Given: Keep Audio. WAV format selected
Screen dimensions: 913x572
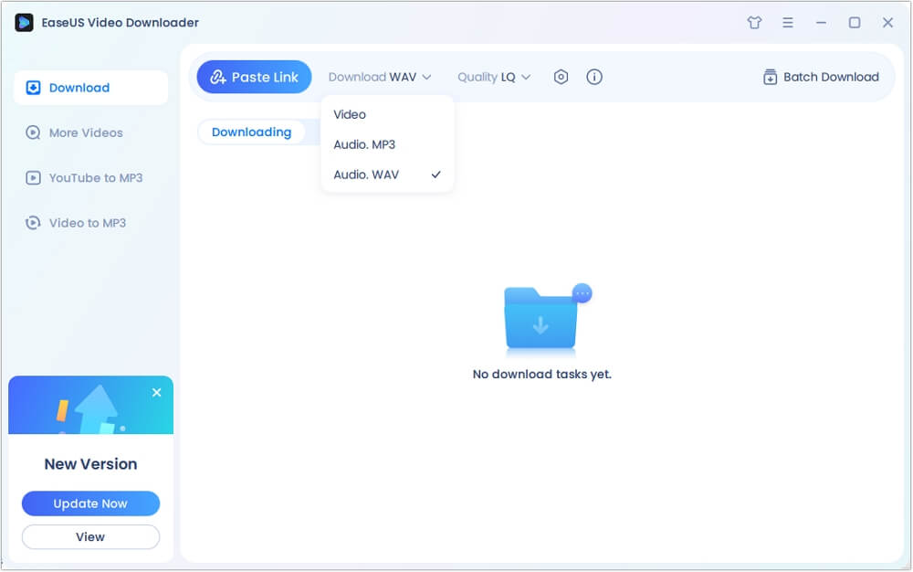Looking at the screenshot, I should pyautogui.click(x=365, y=175).
